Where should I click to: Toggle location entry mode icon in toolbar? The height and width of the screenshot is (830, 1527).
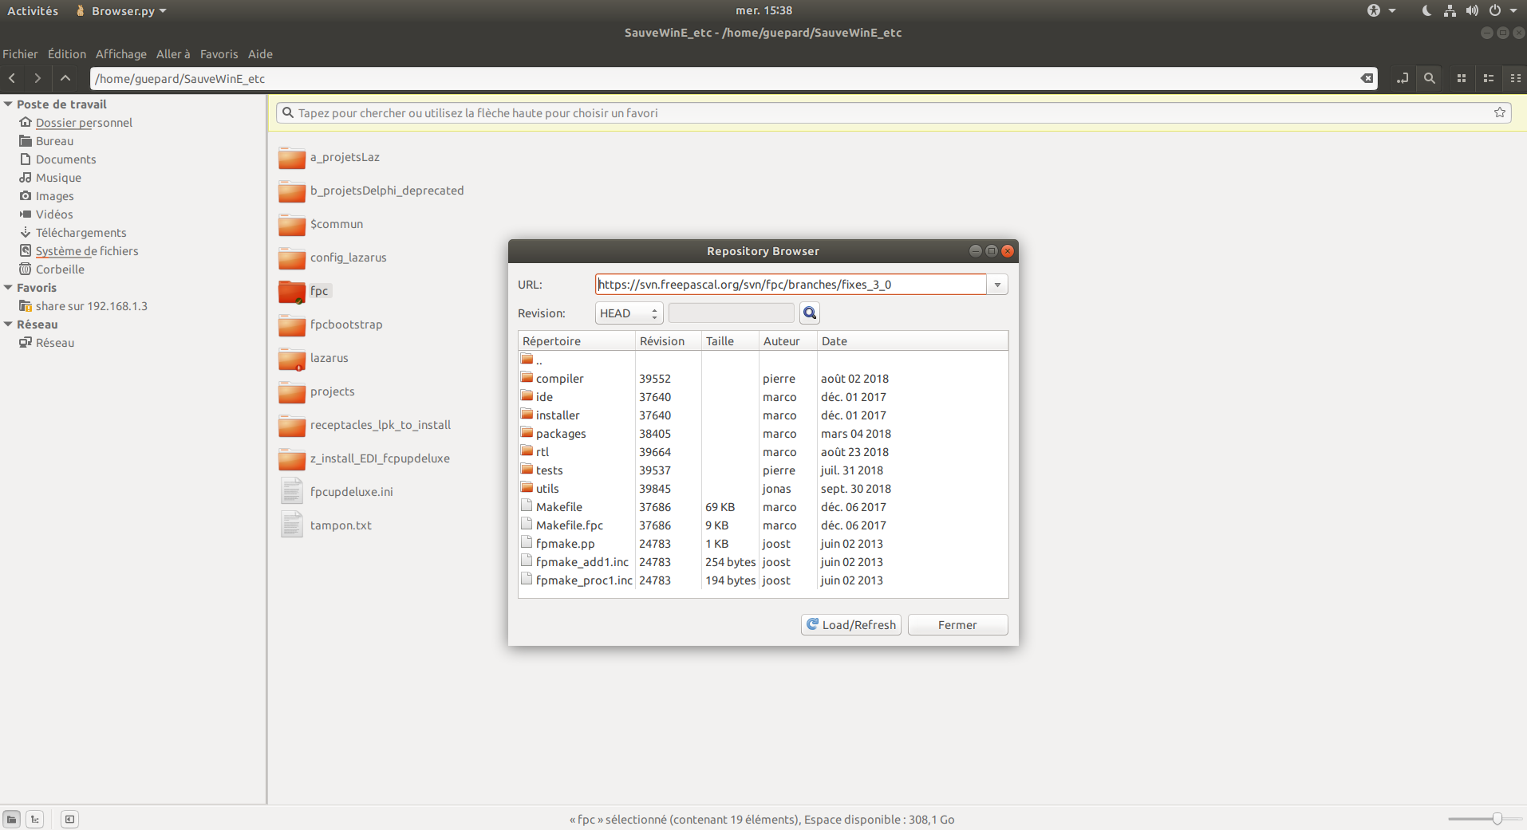1403,78
